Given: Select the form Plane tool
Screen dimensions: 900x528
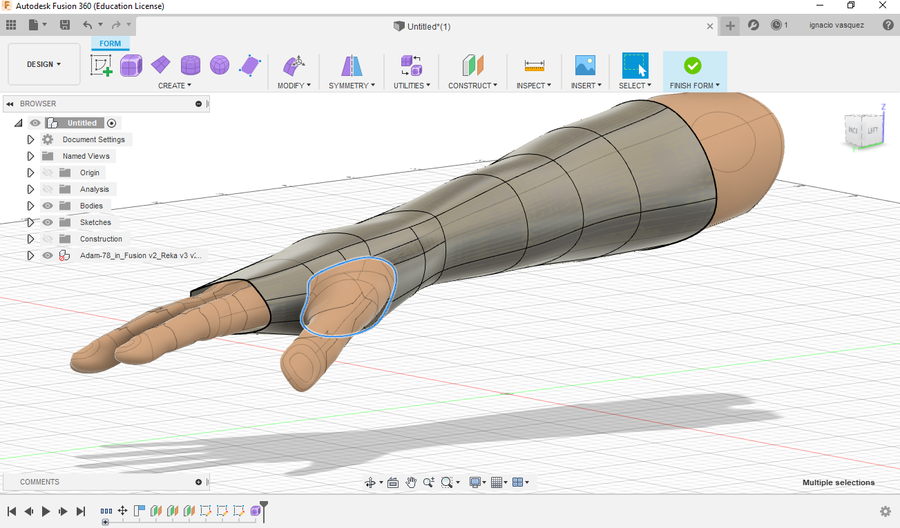Looking at the screenshot, I should [x=161, y=66].
